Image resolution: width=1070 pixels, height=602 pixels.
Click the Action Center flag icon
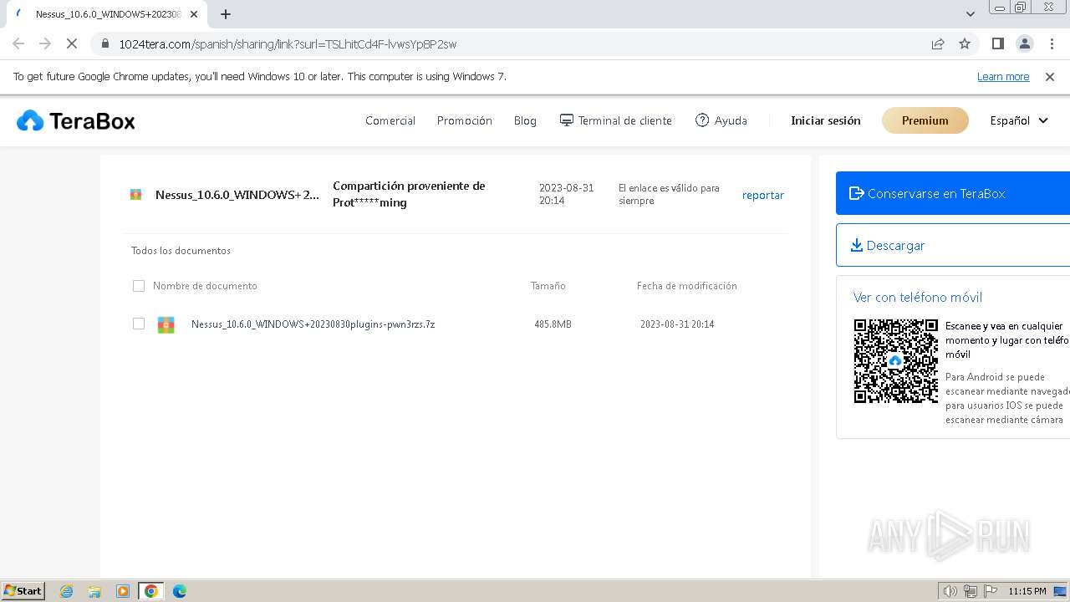[990, 591]
